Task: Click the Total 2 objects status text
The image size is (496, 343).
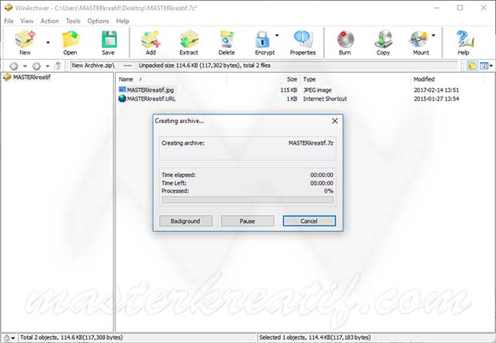Action: coord(71,337)
